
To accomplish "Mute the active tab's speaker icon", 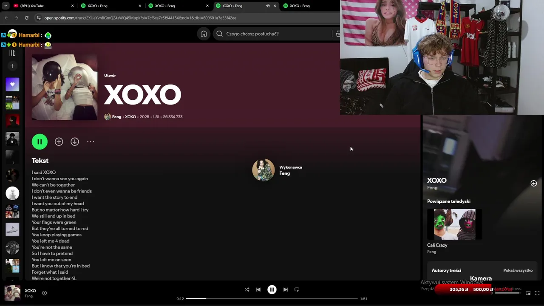I will [268, 6].
